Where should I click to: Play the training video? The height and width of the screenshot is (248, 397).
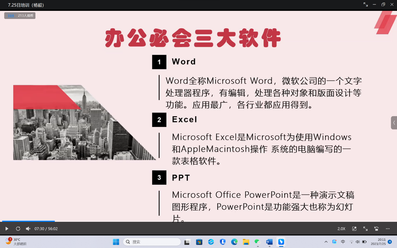tap(7, 229)
